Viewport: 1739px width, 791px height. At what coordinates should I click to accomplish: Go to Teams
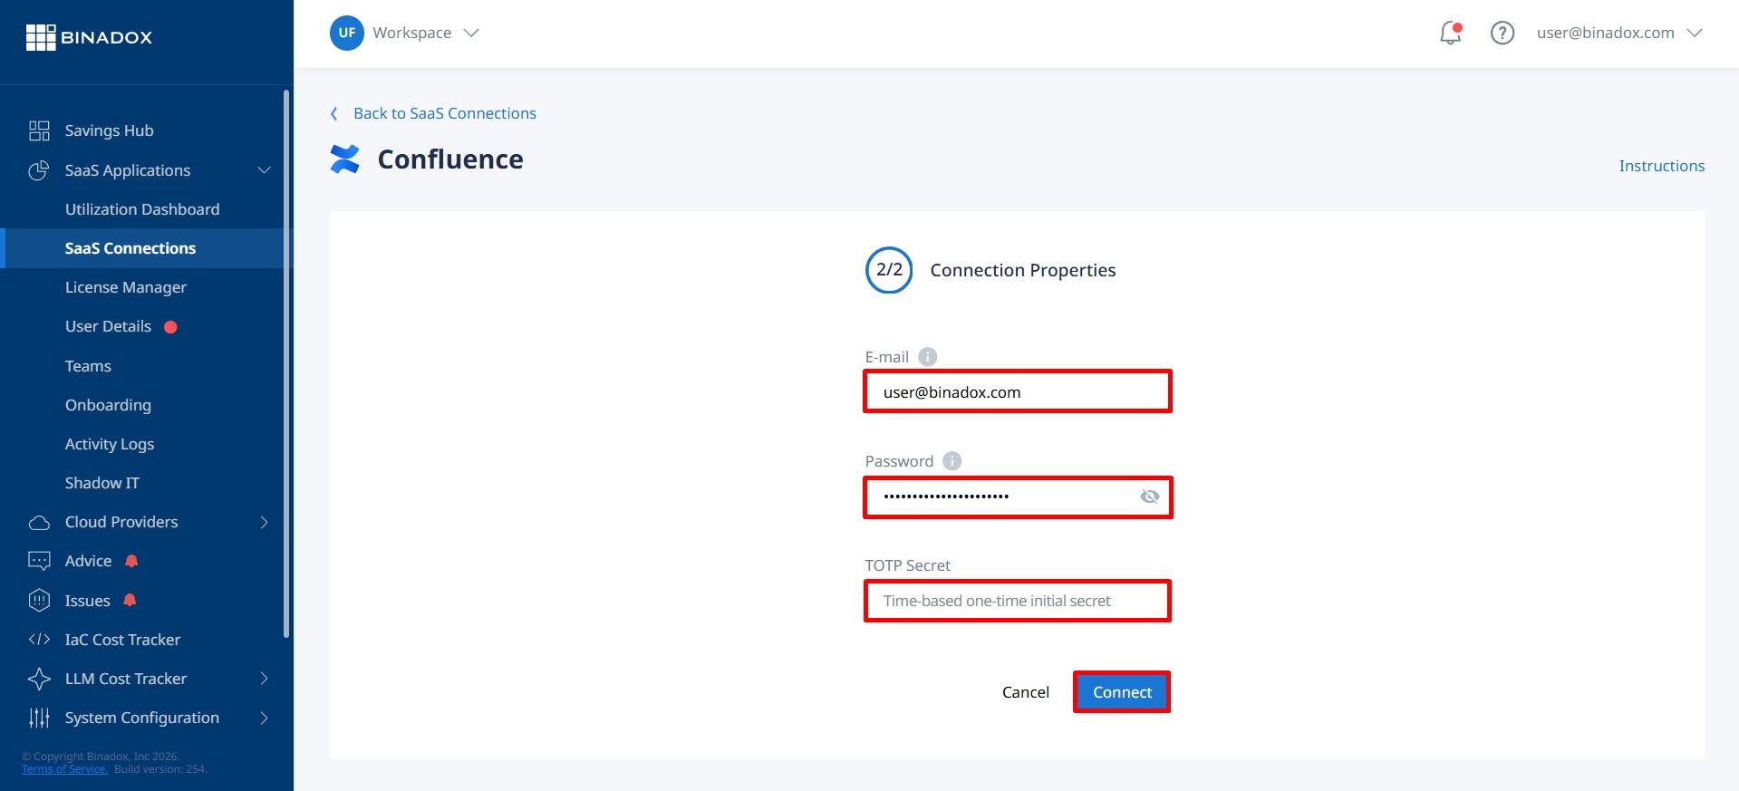(x=88, y=366)
